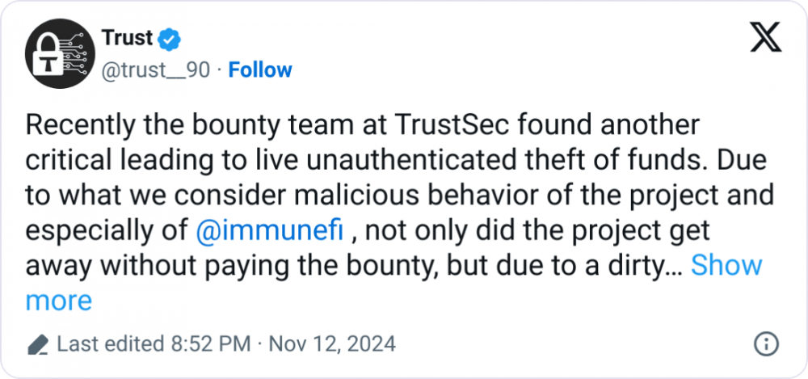The height and width of the screenshot is (379, 808).
Task: Expand tweet with "Show" link
Action: click(726, 265)
